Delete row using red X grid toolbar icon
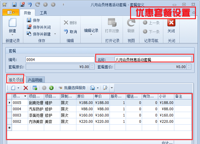200x144 pixels. click(26, 88)
